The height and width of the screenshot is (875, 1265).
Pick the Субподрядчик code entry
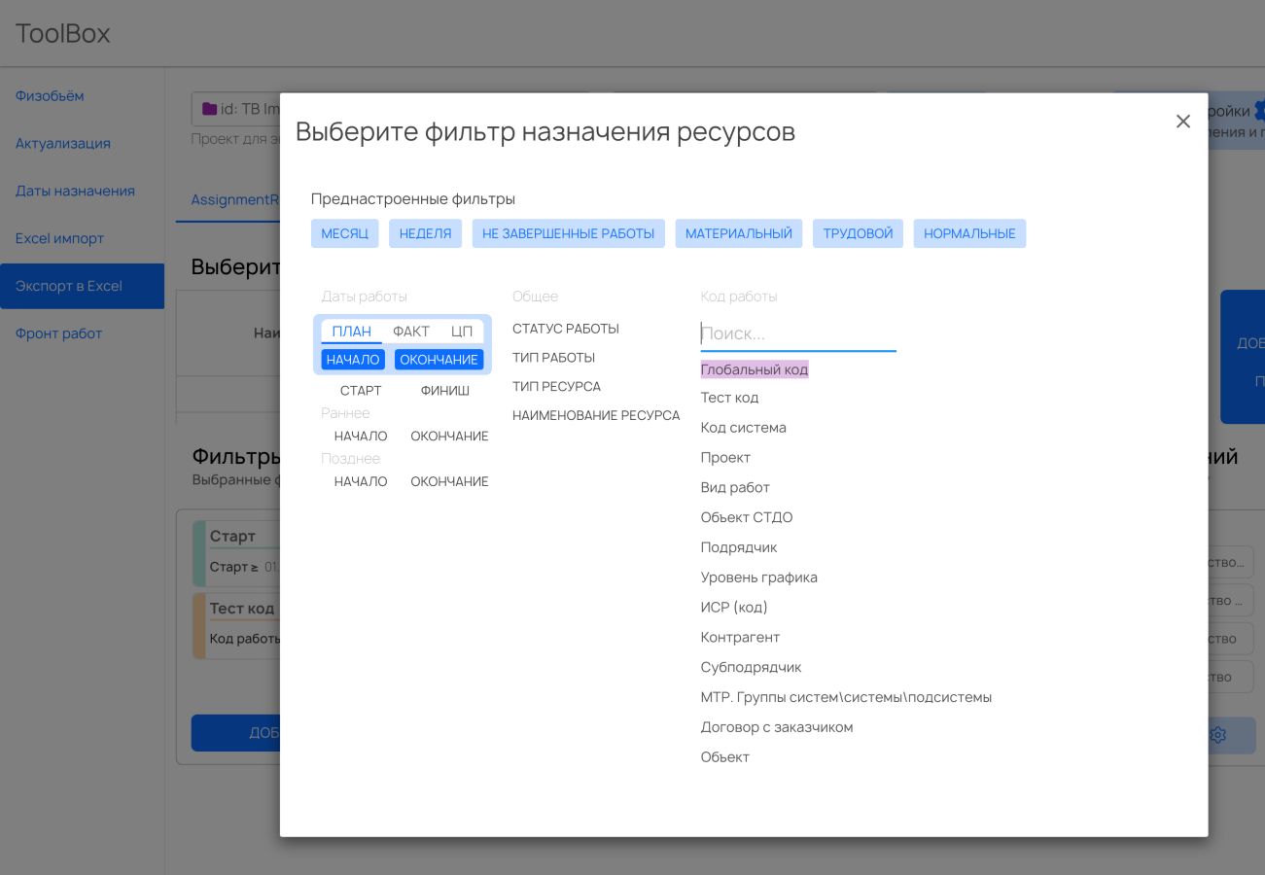(x=752, y=668)
